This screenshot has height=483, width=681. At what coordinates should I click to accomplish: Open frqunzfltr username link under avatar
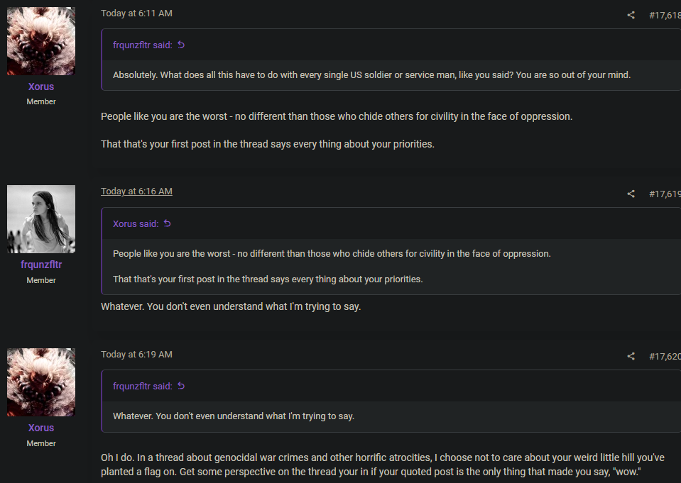coord(41,265)
